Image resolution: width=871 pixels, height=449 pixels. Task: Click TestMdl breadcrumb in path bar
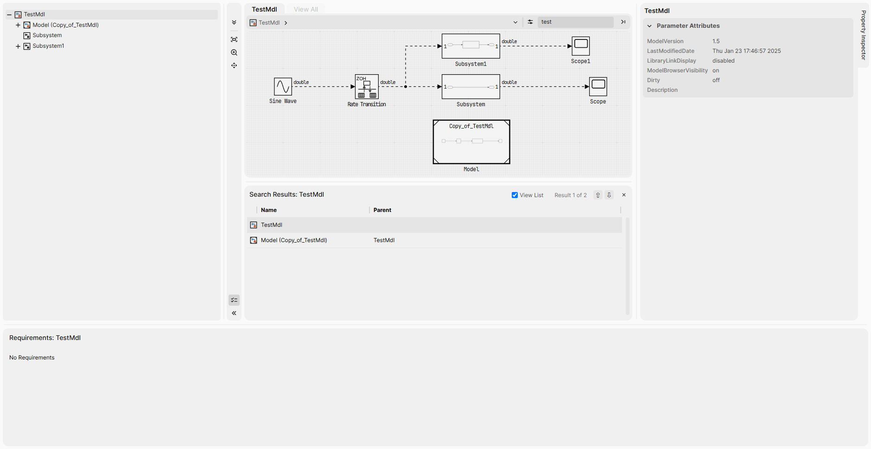tap(269, 23)
